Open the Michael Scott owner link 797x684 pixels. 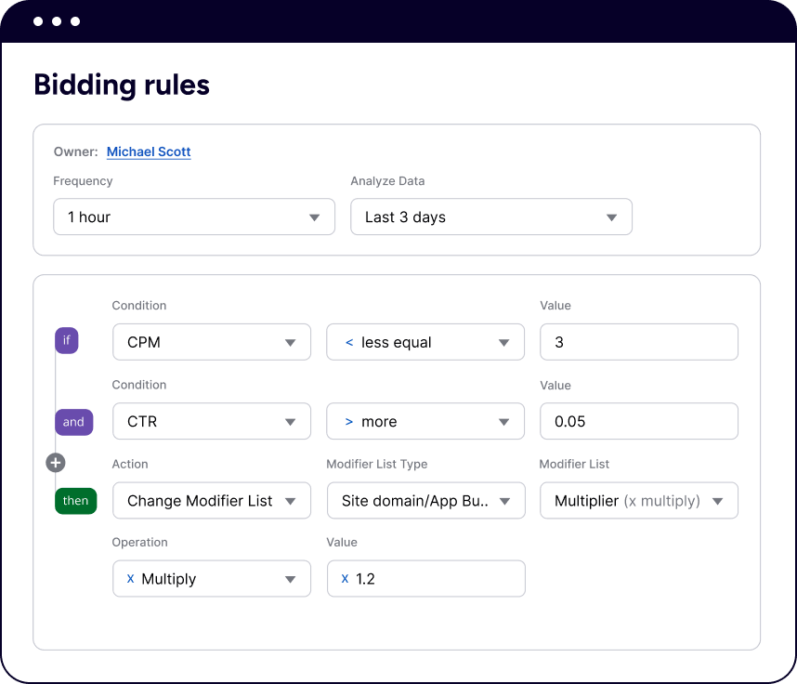coord(149,151)
